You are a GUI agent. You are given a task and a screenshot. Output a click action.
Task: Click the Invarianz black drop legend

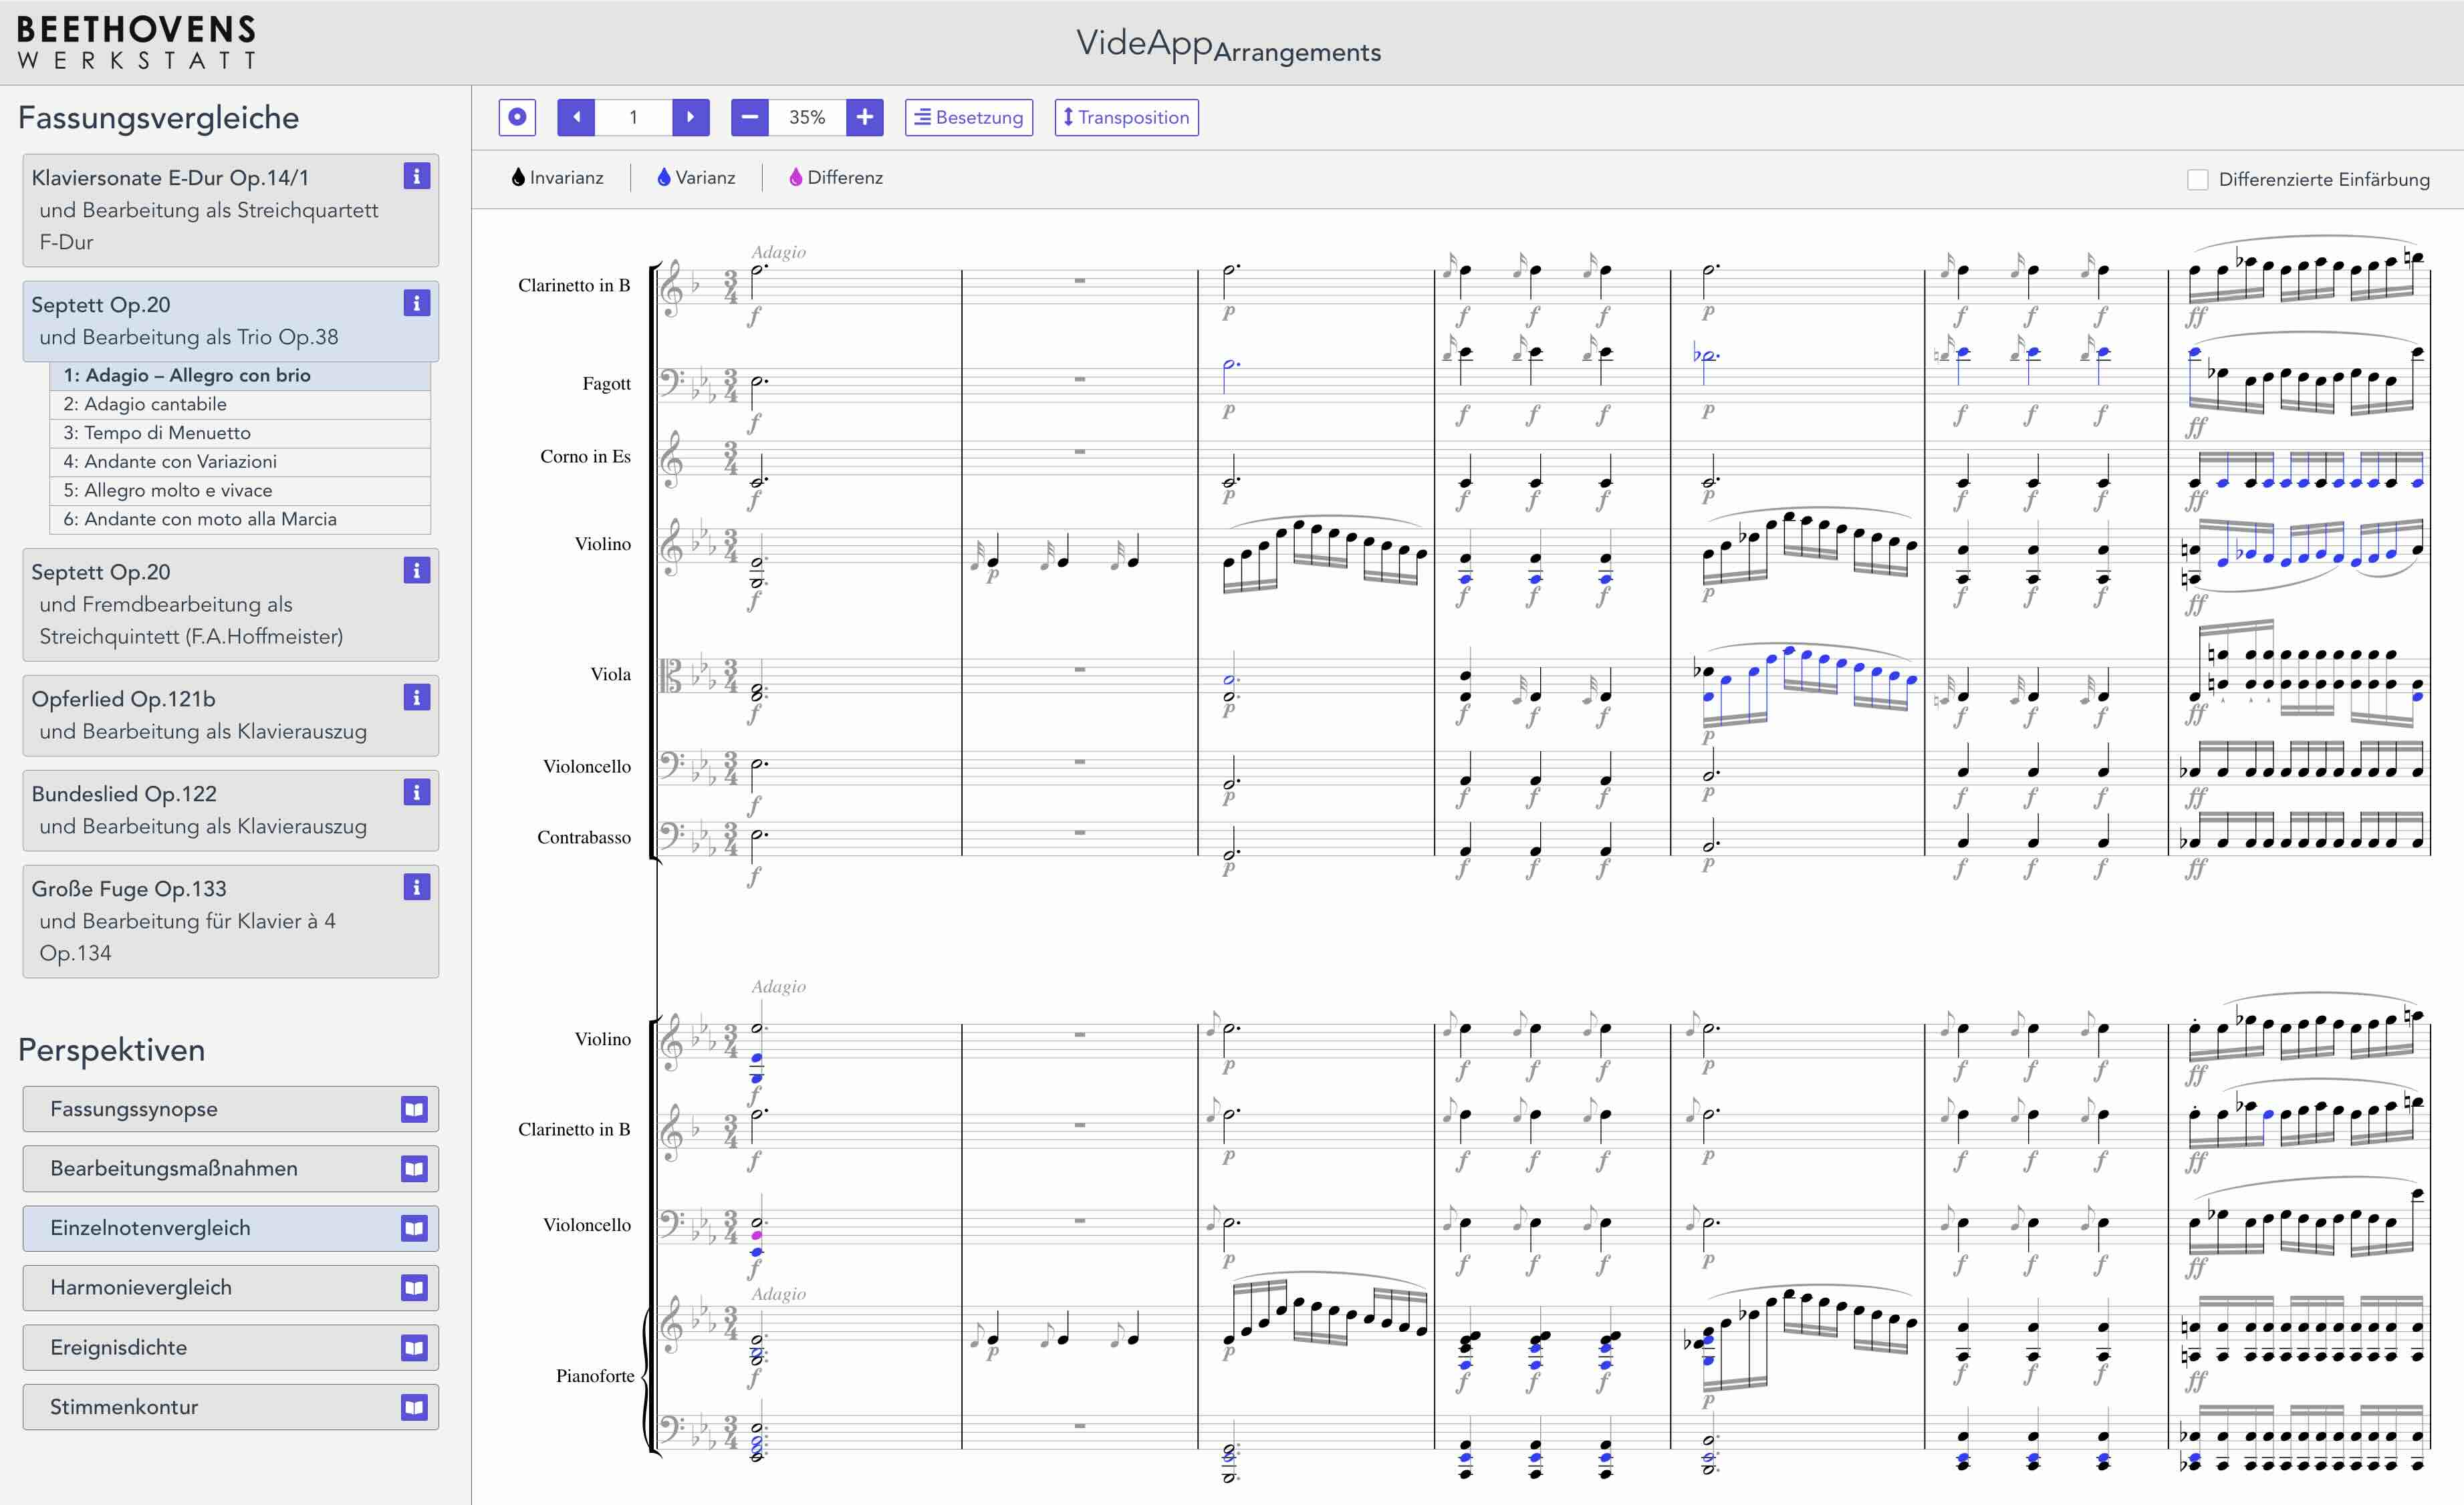(558, 177)
